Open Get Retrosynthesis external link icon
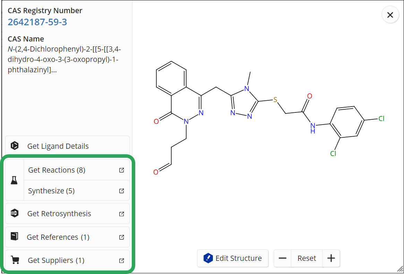The image size is (404, 274). click(x=122, y=214)
